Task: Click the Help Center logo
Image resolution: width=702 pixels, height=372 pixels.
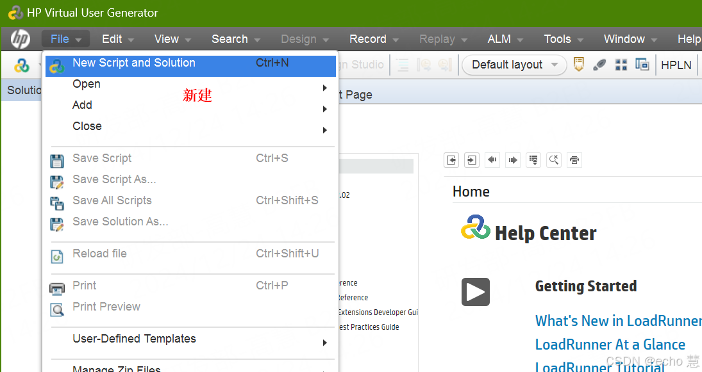Action: pyautogui.click(x=476, y=227)
